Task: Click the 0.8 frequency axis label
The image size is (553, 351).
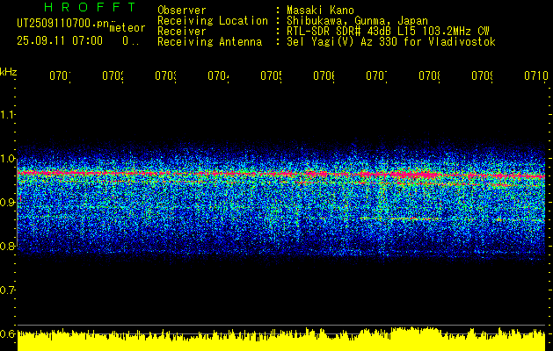Action: tap(7, 246)
